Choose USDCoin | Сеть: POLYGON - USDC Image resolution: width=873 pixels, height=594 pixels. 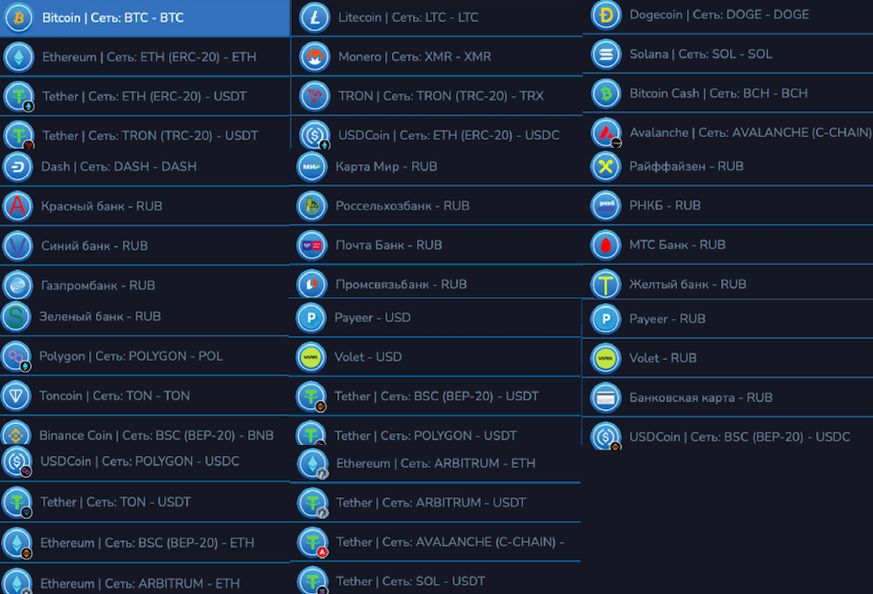pos(145,463)
